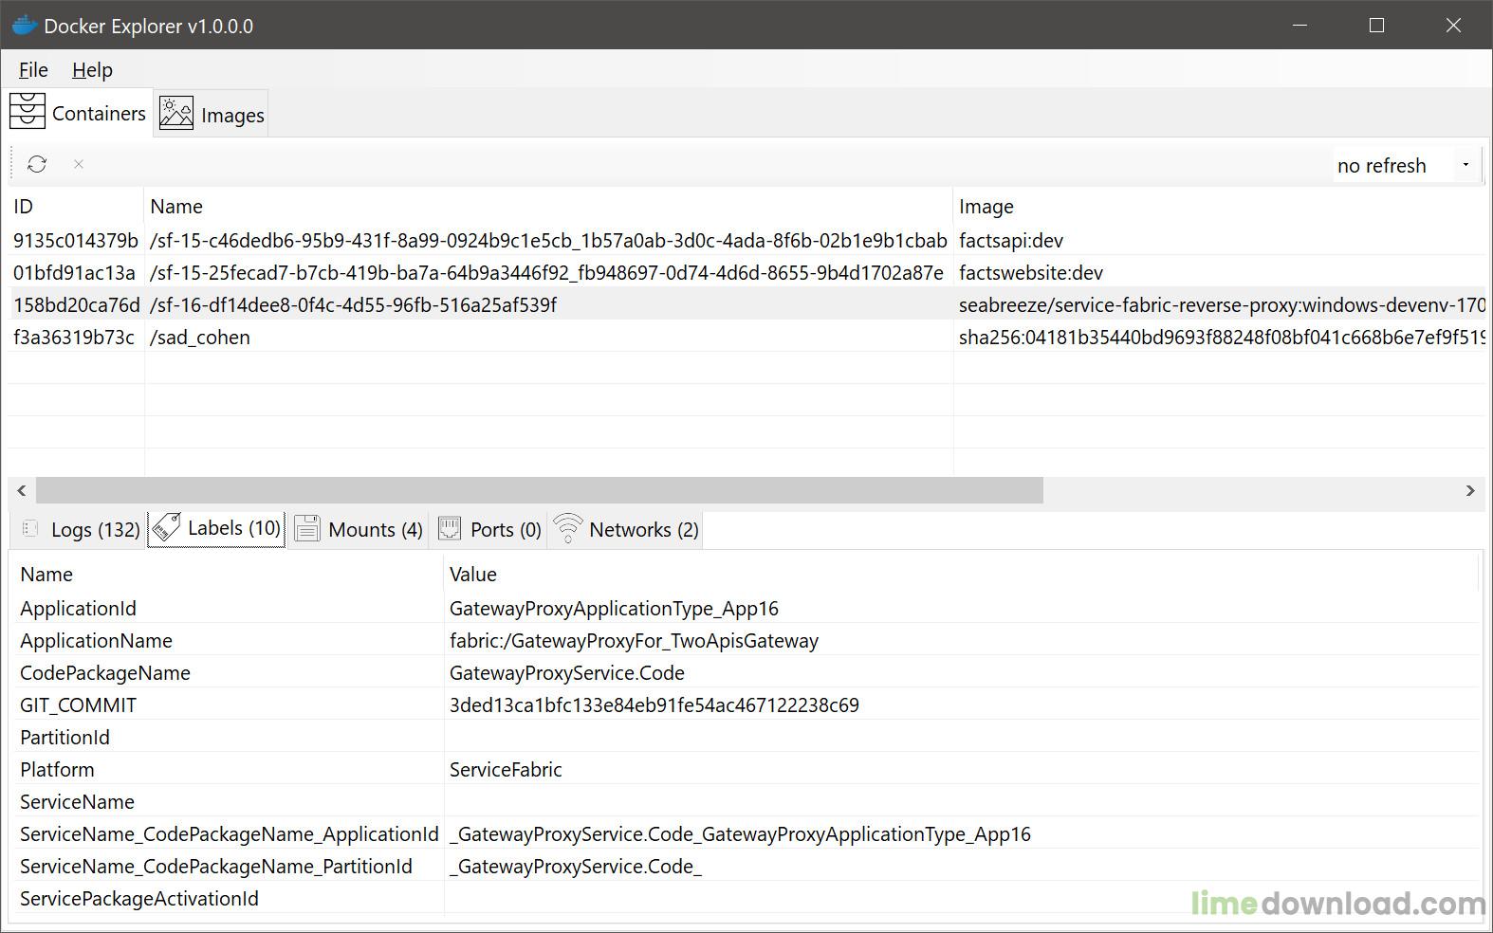Select the ApplicationName label name

pyautogui.click(x=96, y=640)
